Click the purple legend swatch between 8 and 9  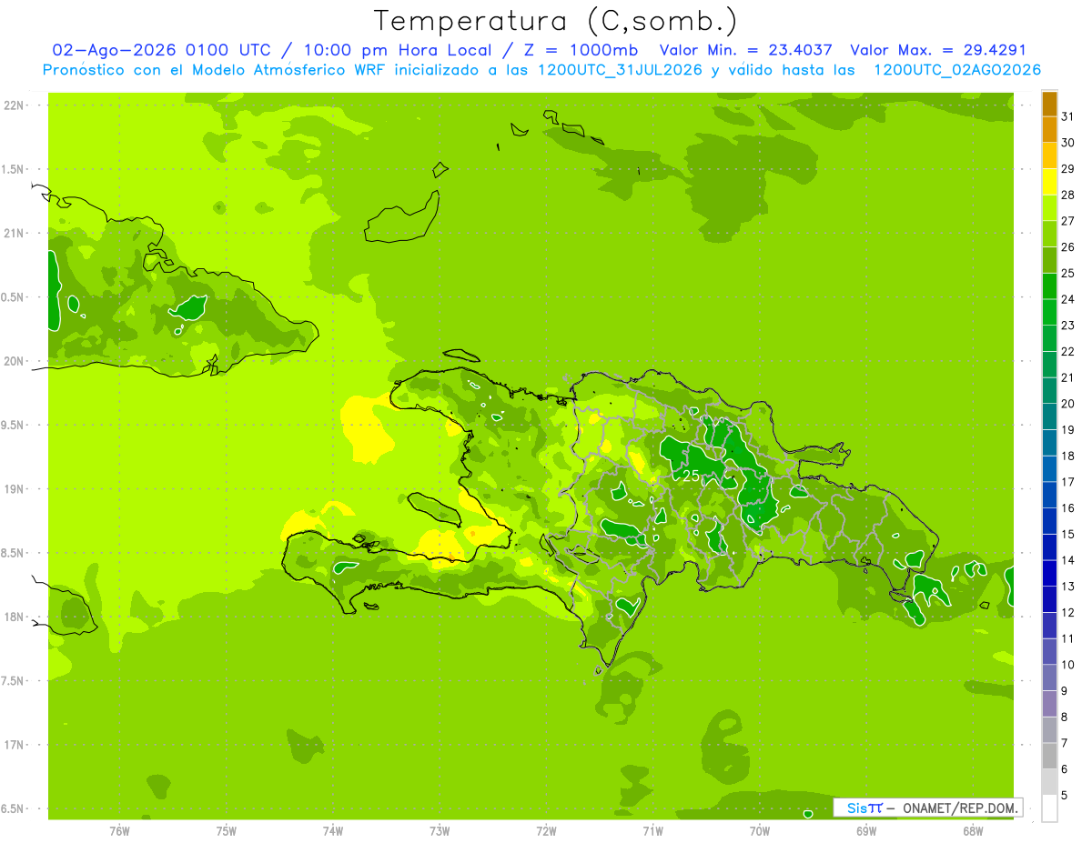pos(1049,704)
